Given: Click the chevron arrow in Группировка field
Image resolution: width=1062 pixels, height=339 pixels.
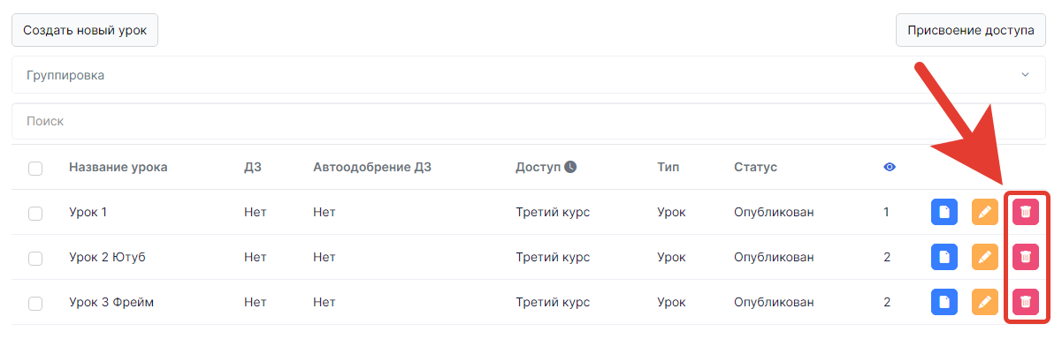Looking at the screenshot, I should (1026, 75).
